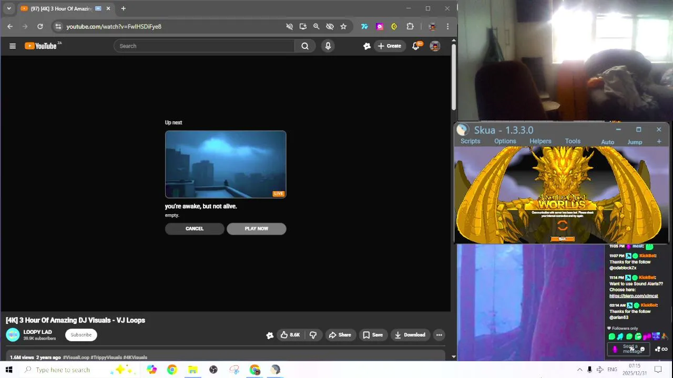Click the plus button in Skua menu bar

point(659,142)
